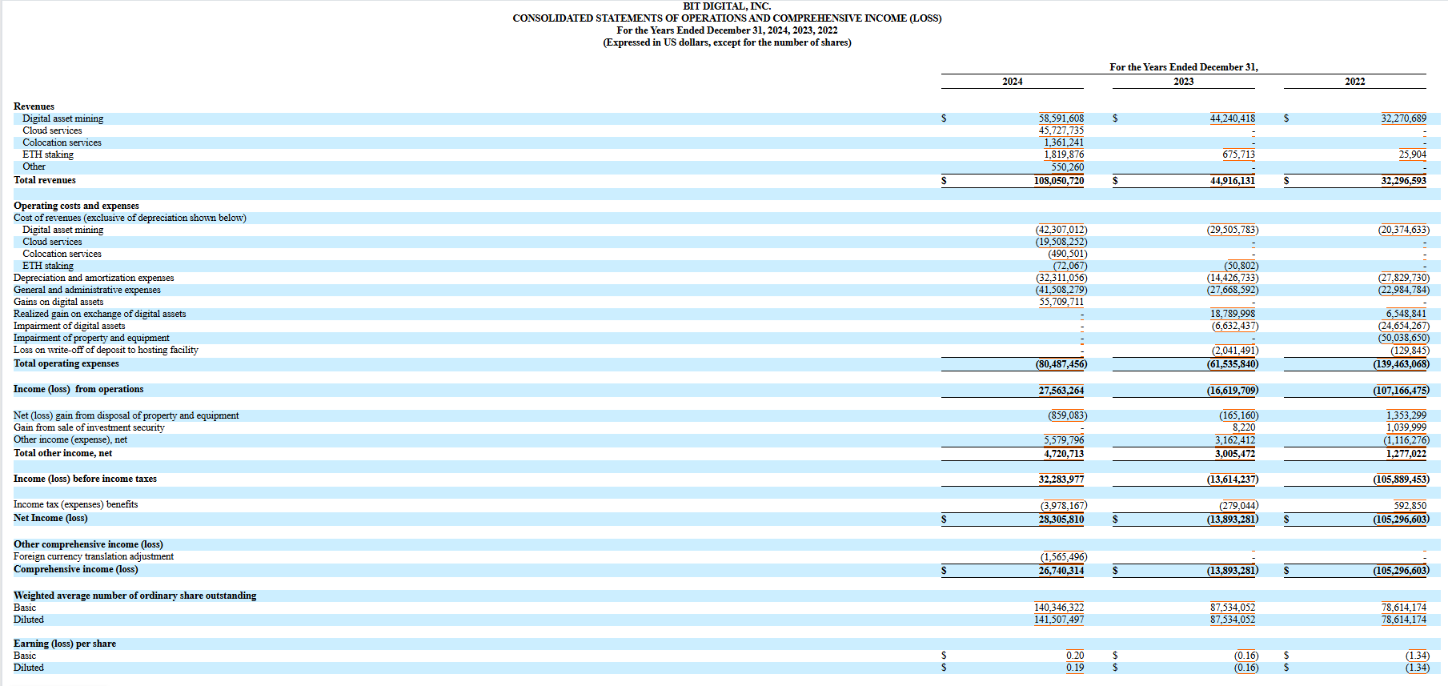Click 'Realized gain on exchange' row label
The height and width of the screenshot is (686, 1448).
coord(99,314)
